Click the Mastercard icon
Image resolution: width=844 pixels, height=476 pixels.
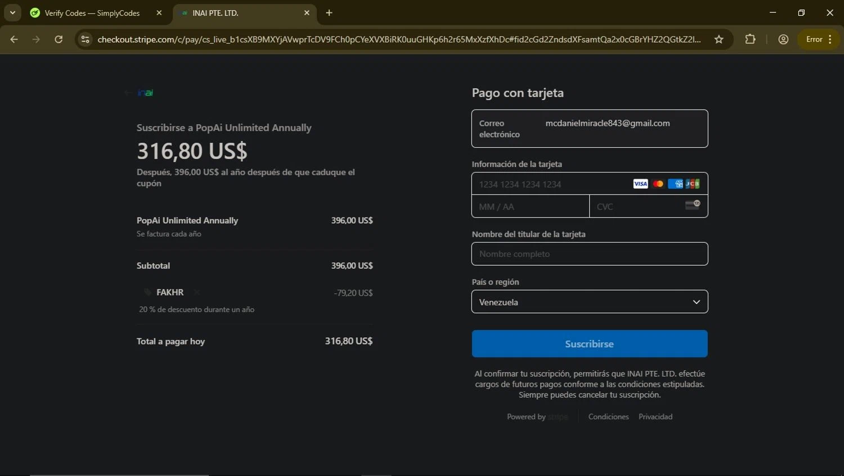[x=658, y=184]
